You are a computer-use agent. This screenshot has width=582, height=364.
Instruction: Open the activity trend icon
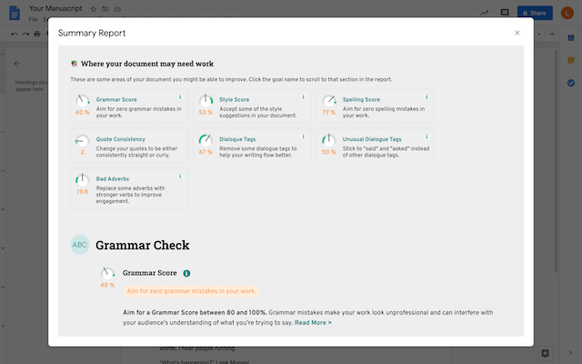pos(484,13)
